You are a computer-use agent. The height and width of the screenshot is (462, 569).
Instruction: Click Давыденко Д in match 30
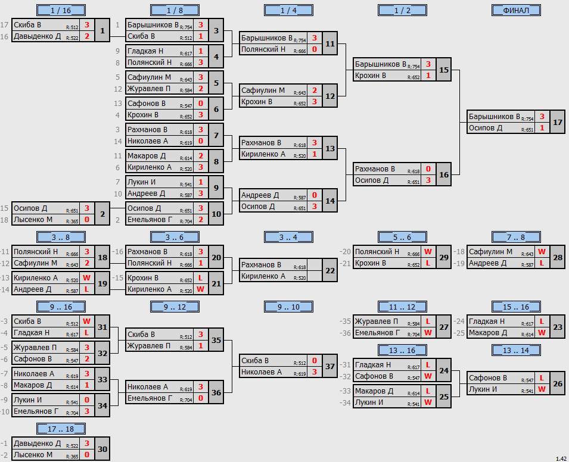pos(37,443)
